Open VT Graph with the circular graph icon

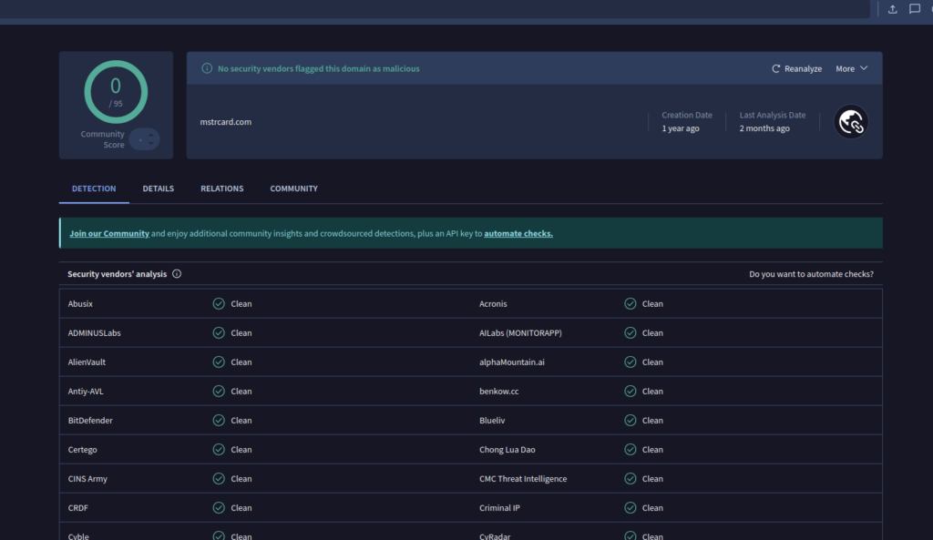(x=850, y=120)
